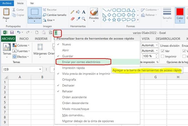This screenshot has height=126, width=188.
Task: Select row header 5
Action: (x=5, y=102)
